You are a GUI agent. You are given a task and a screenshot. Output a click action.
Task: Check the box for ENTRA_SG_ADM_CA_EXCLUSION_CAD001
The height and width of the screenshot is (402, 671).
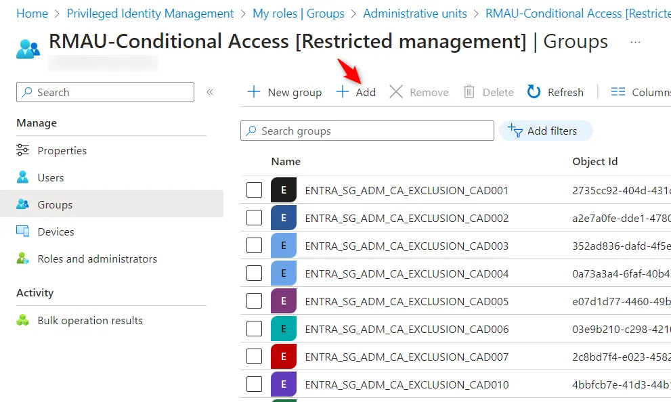coord(255,190)
